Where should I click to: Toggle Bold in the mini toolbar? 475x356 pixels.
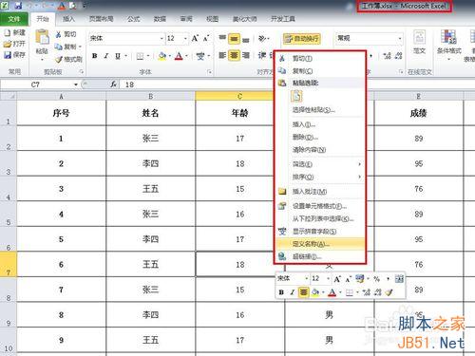[281, 292]
